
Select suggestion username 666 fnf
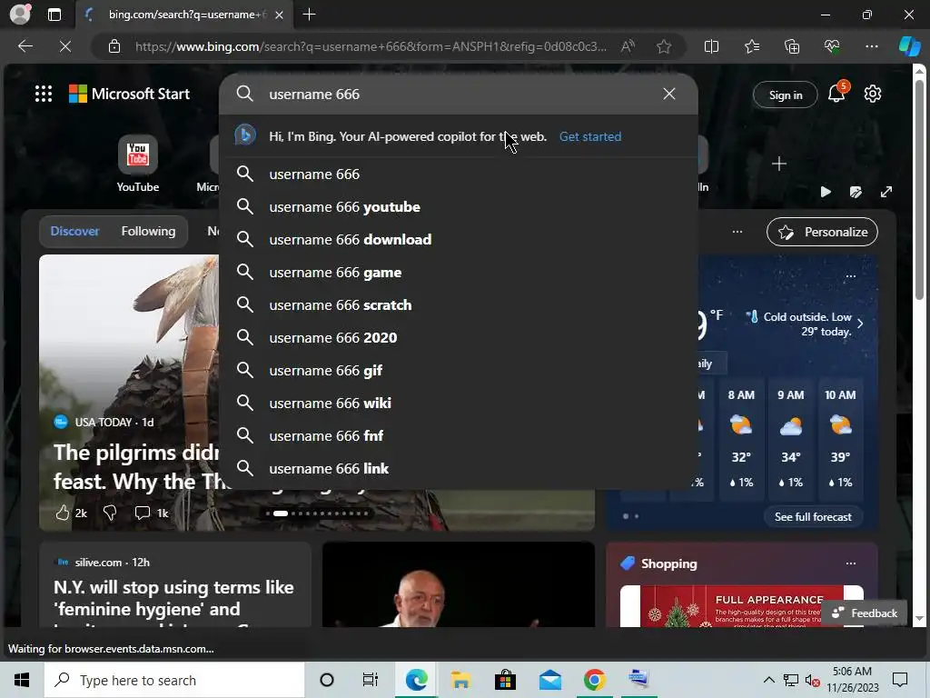(459, 435)
